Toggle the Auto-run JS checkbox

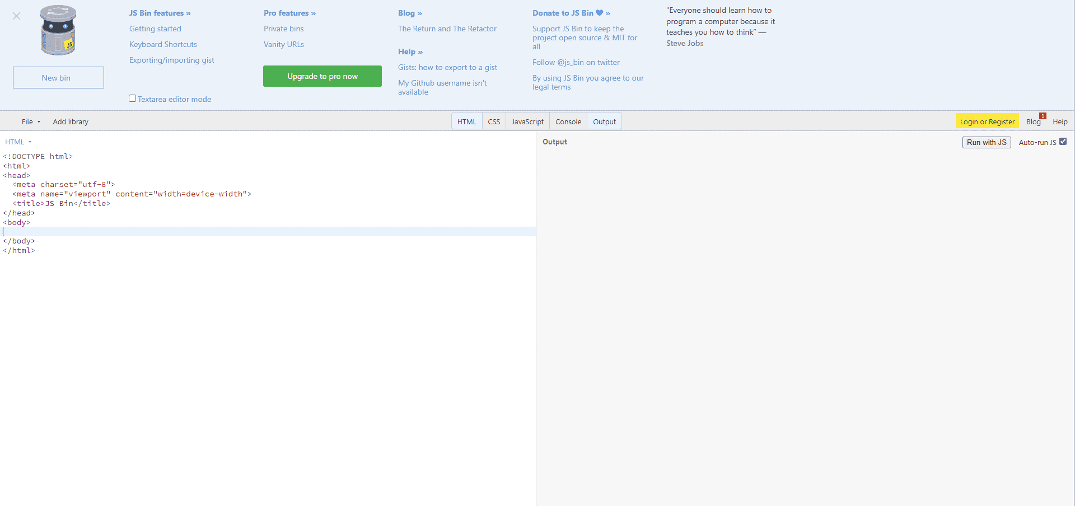click(1063, 142)
